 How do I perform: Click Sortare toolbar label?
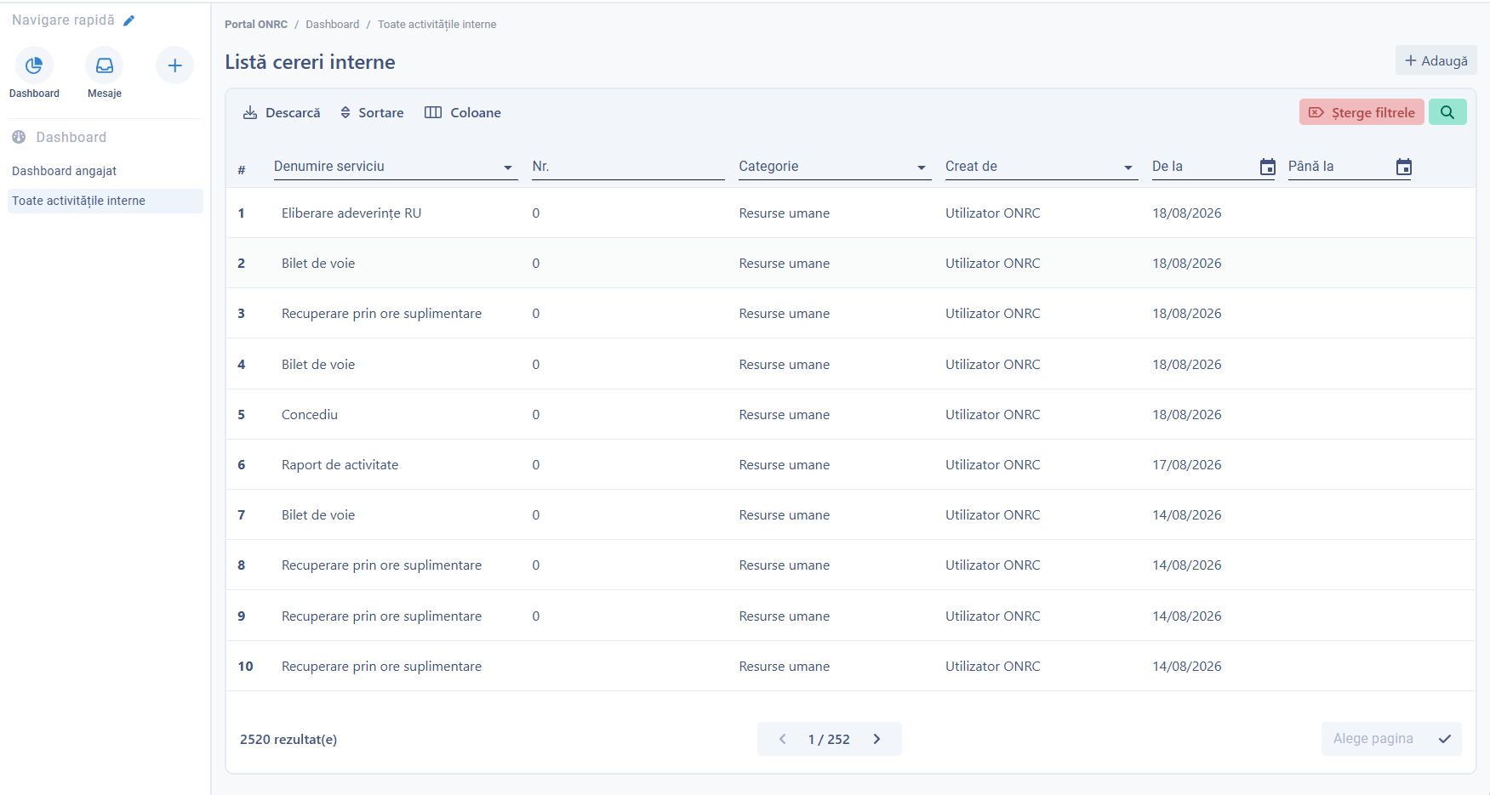381,112
